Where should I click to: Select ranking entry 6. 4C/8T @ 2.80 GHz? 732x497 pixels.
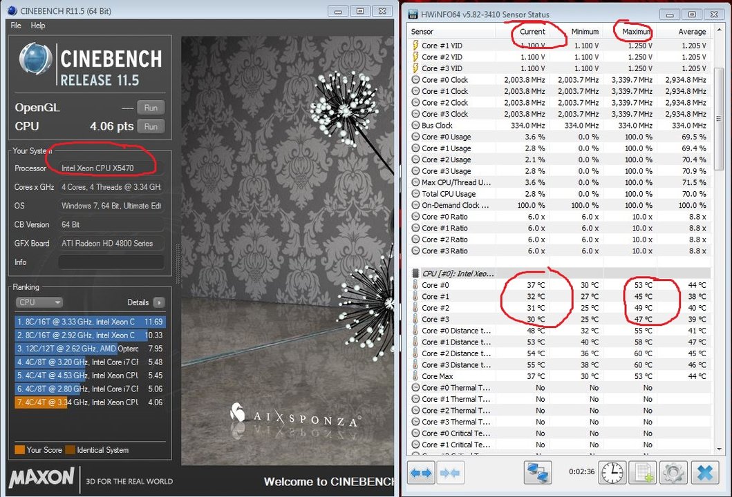click(x=90, y=389)
